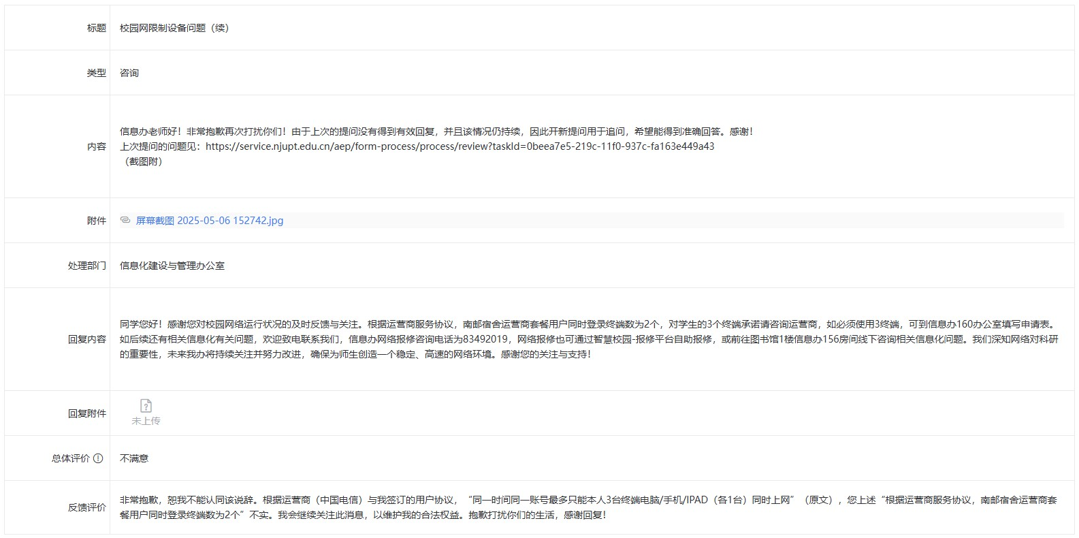Click the title value 校园网限制设备问题（续）
The width and height of the screenshot is (1079, 538).
click(x=174, y=28)
